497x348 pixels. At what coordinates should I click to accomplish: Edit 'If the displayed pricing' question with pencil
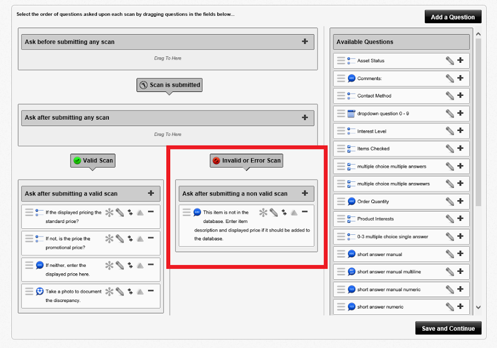(120, 213)
